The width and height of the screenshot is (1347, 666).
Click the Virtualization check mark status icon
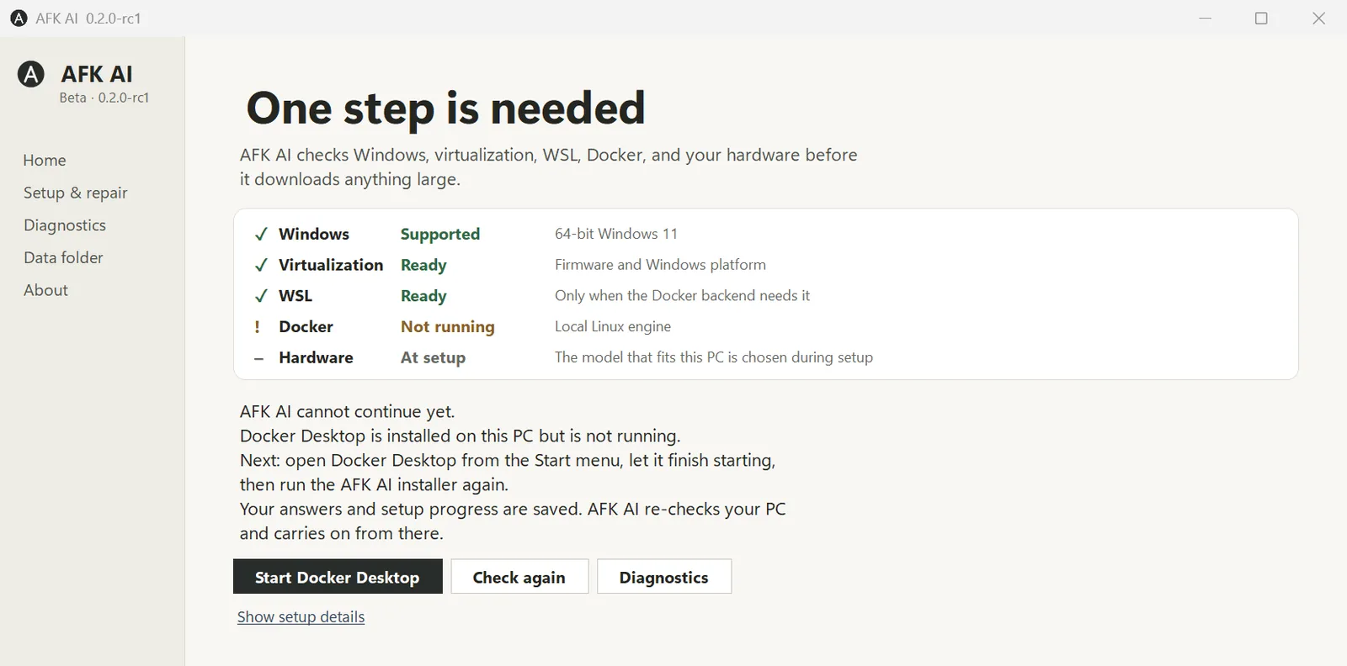pyautogui.click(x=261, y=266)
